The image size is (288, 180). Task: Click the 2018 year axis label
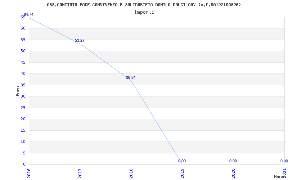click(x=131, y=174)
